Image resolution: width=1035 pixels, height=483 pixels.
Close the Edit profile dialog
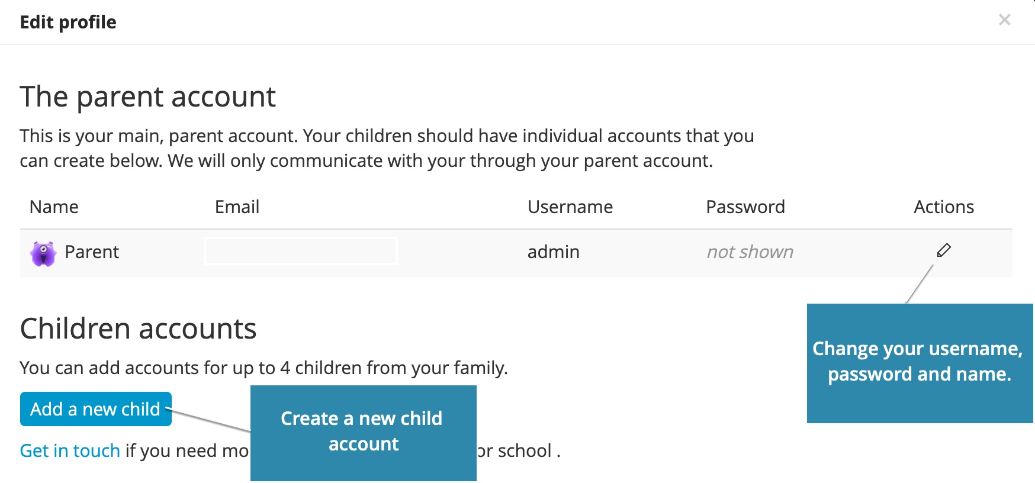[x=1004, y=20]
